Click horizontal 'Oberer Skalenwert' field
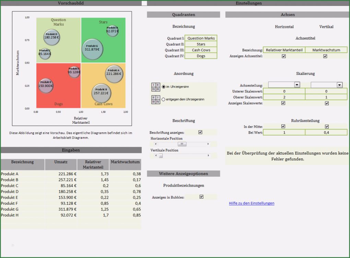The height and width of the screenshot is (258, 350). 284,97
